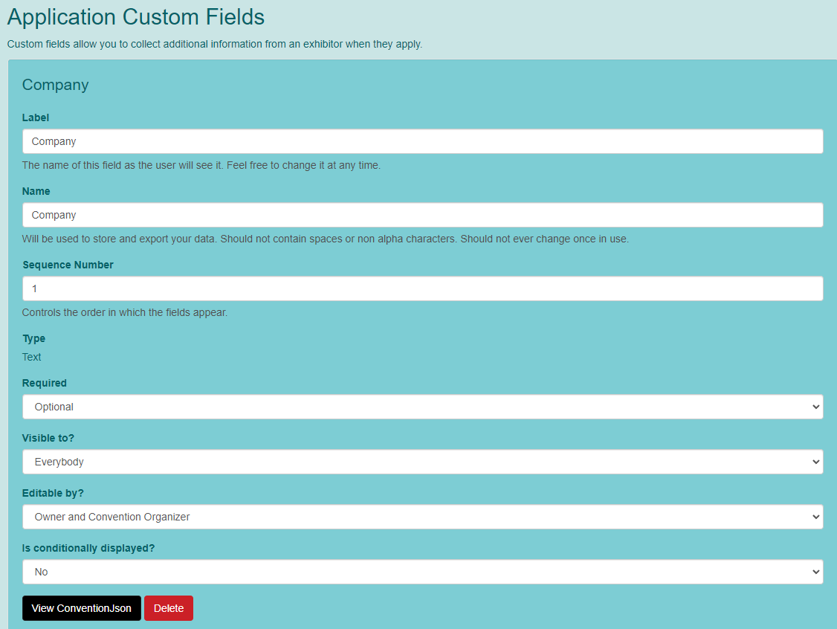Click the 'Is conditionally displayed?' label
Screen dimensions: 837x629
(x=88, y=549)
